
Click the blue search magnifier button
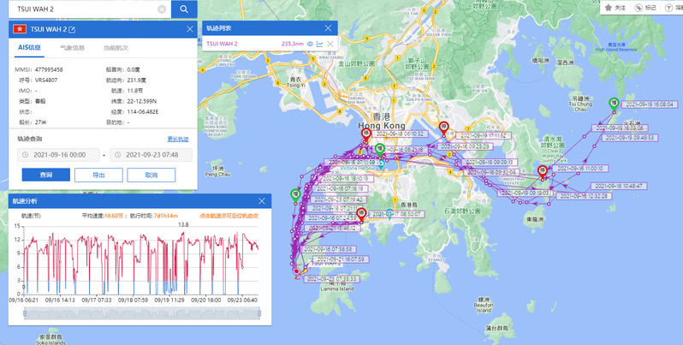click(x=183, y=9)
